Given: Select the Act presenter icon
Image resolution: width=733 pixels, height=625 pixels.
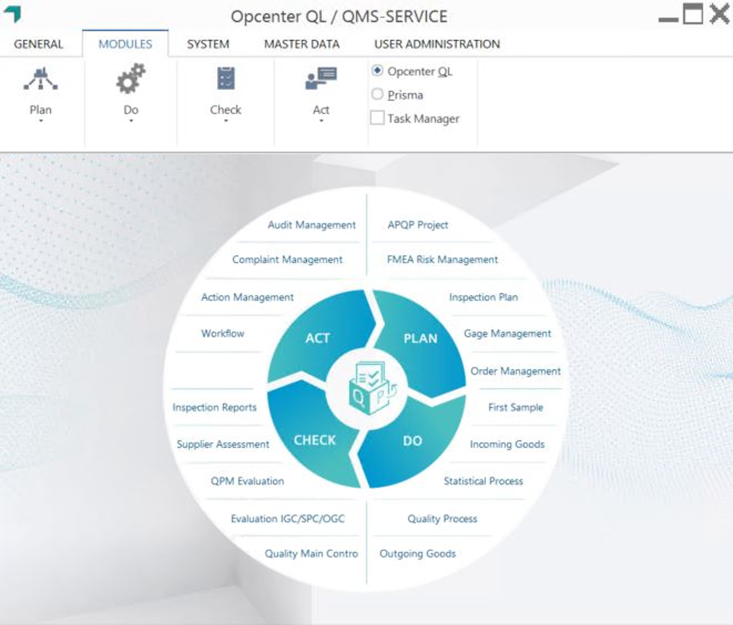Looking at the screenshot, I should point(321,78).
